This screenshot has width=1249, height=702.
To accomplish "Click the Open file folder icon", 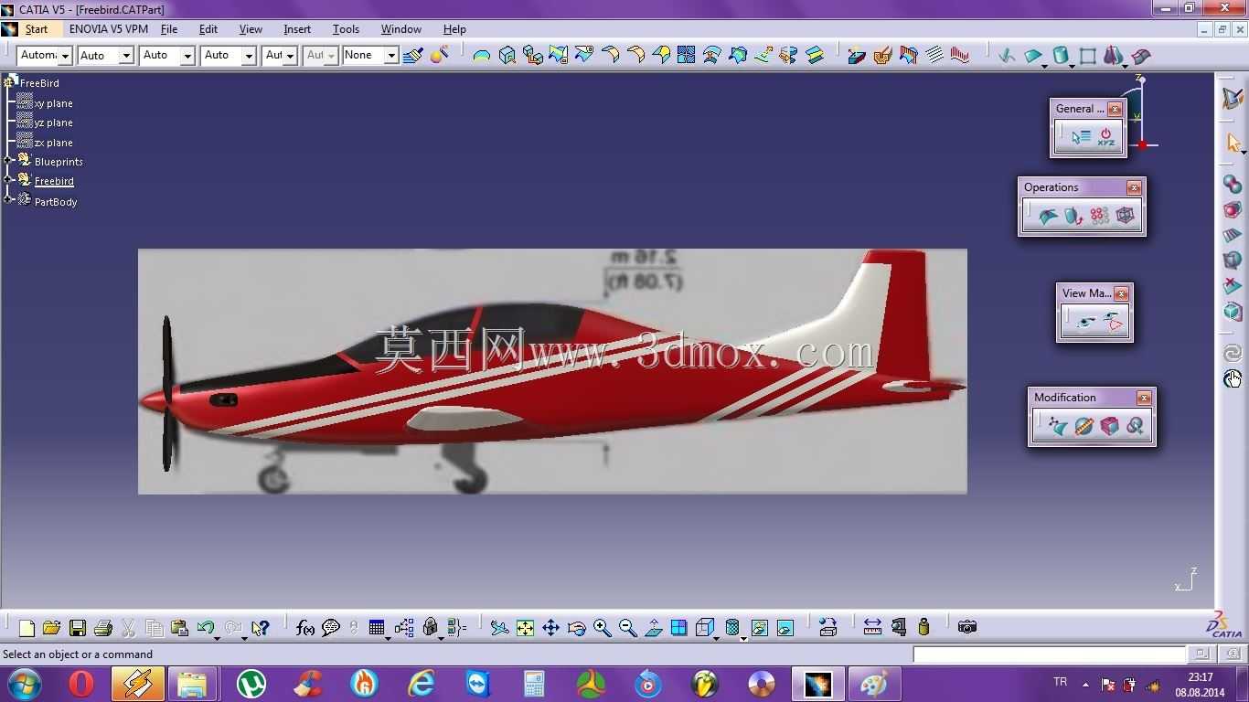I will [x=52, y=628].
